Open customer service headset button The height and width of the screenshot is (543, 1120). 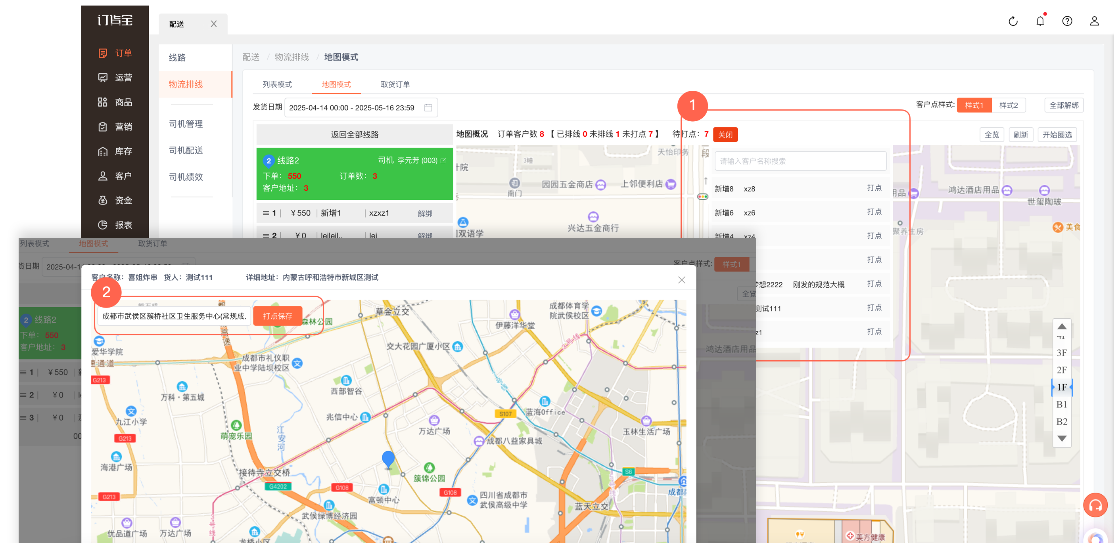coord(1095,505)
